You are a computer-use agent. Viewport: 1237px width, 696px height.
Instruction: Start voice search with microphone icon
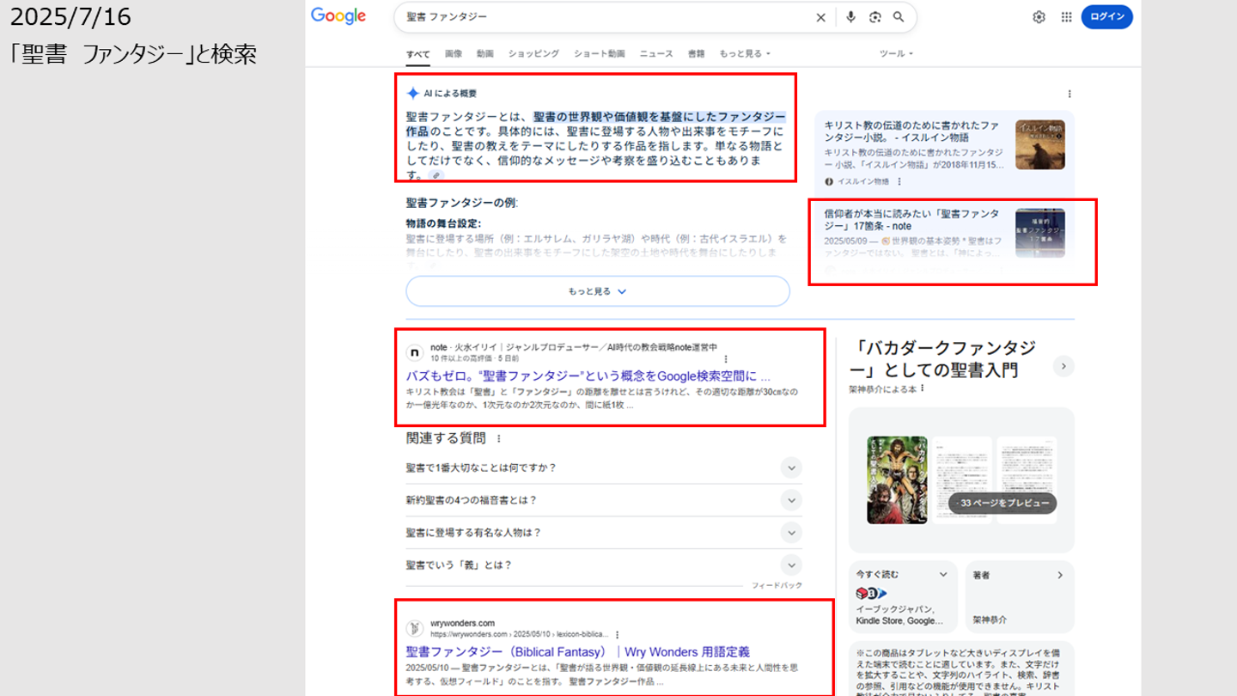pyautogui.click(x=850, y=17)
